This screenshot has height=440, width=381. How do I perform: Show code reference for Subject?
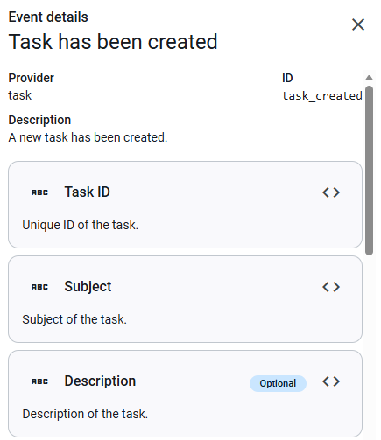pos(331,287)
